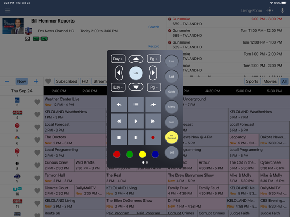Select the Movies filter
Image resolution: width=290 pixels, height=217 pixels.
click(270, 81)
